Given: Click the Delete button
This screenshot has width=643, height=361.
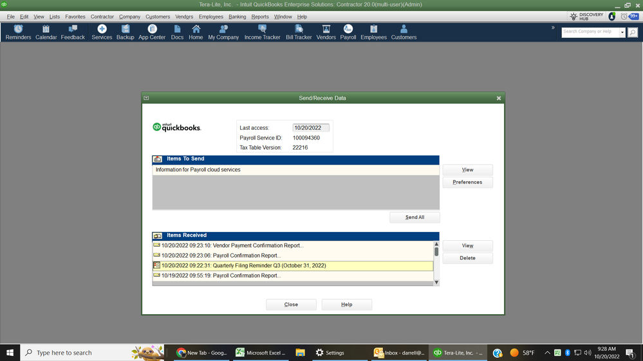Looking at the screenshot, I should pos(467,258).
